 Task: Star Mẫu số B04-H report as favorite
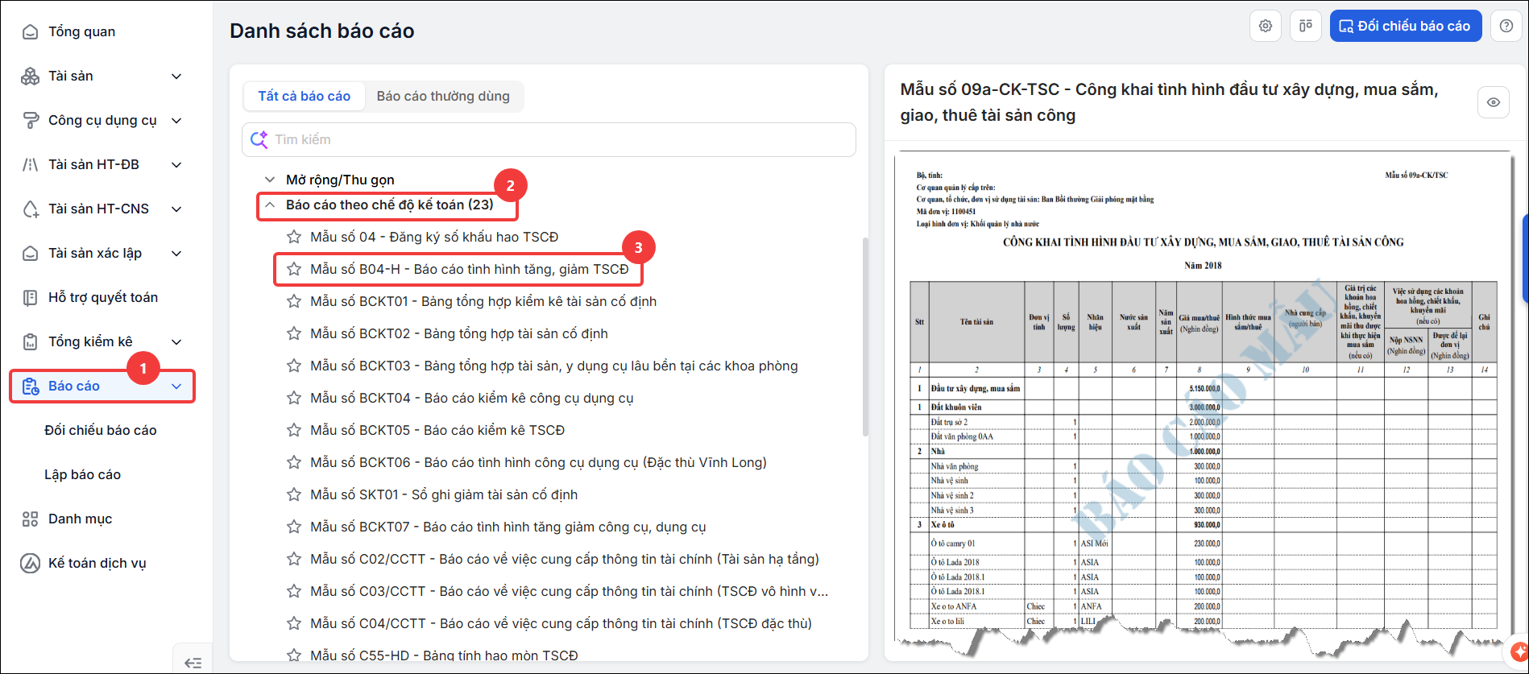(294, 269)
